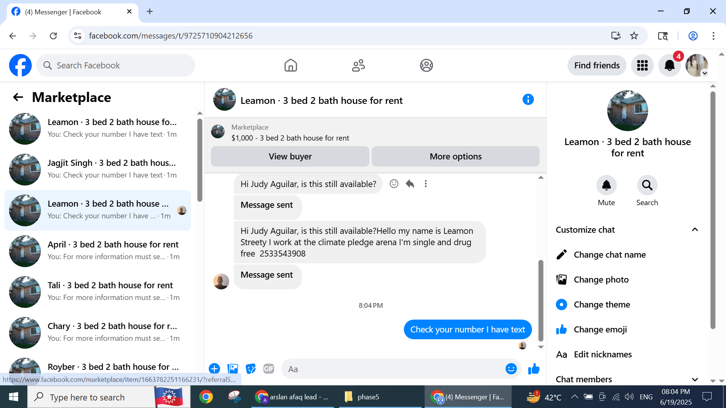Open the Facebook menu grid icon
Viewport: 726px width, 408px height.
642,65
